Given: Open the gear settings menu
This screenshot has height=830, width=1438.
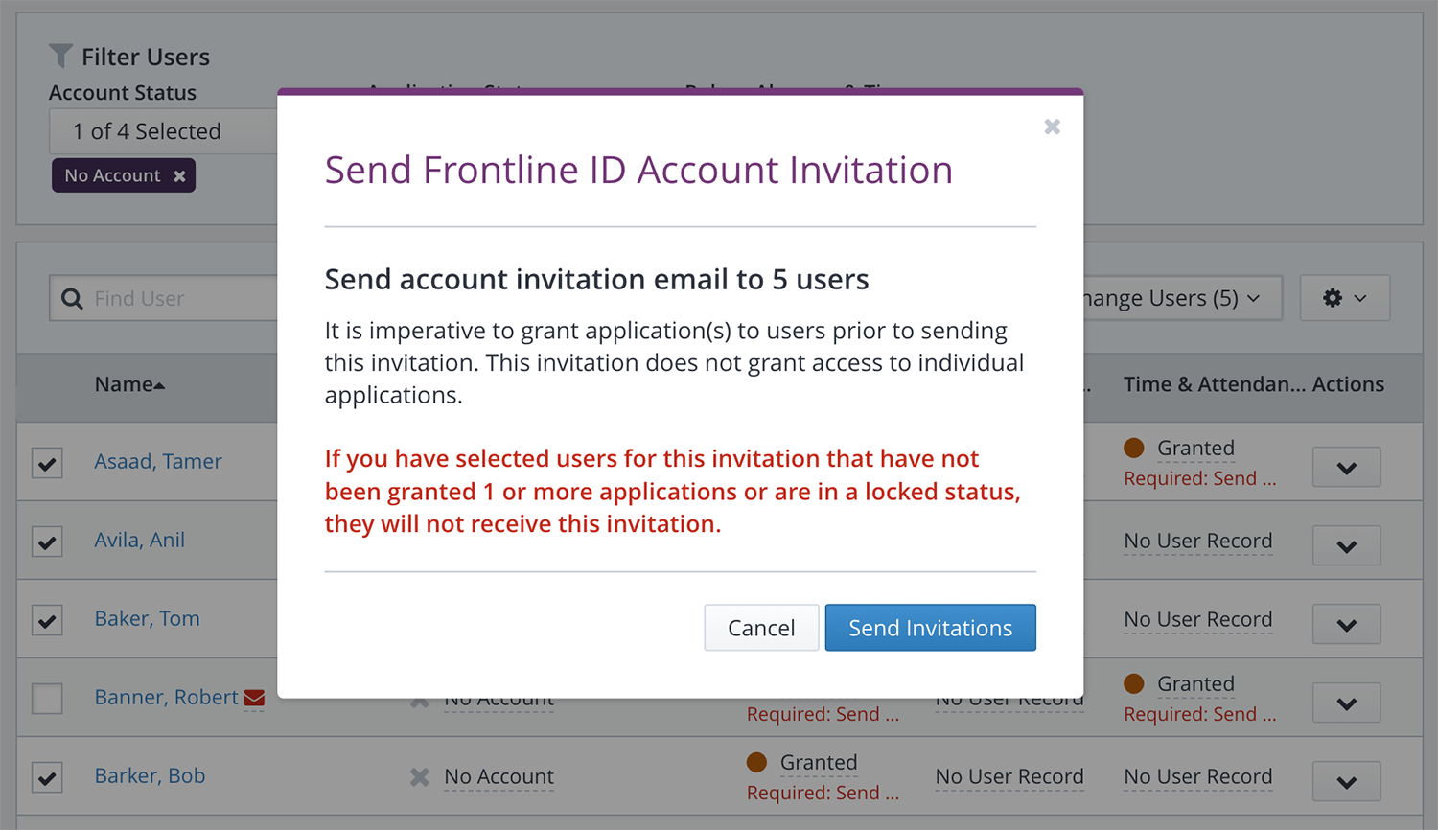Looking at the screenshot, I should [x=1344, y=298].
